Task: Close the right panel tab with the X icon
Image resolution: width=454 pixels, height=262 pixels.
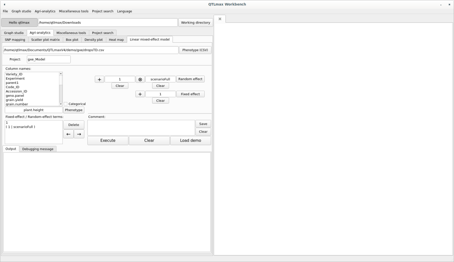Action: (220, 19)
